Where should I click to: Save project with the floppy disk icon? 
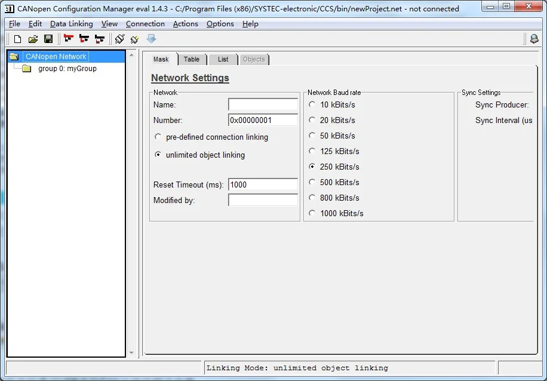click(x=48, y=39)
